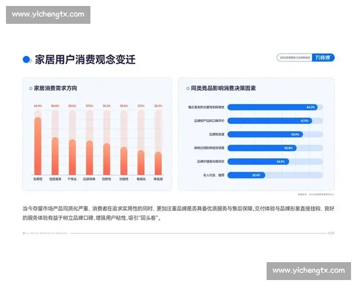This screenshot has width=357, height=286.
Task: Click the orange bar for 实用性
Action: 38,146
